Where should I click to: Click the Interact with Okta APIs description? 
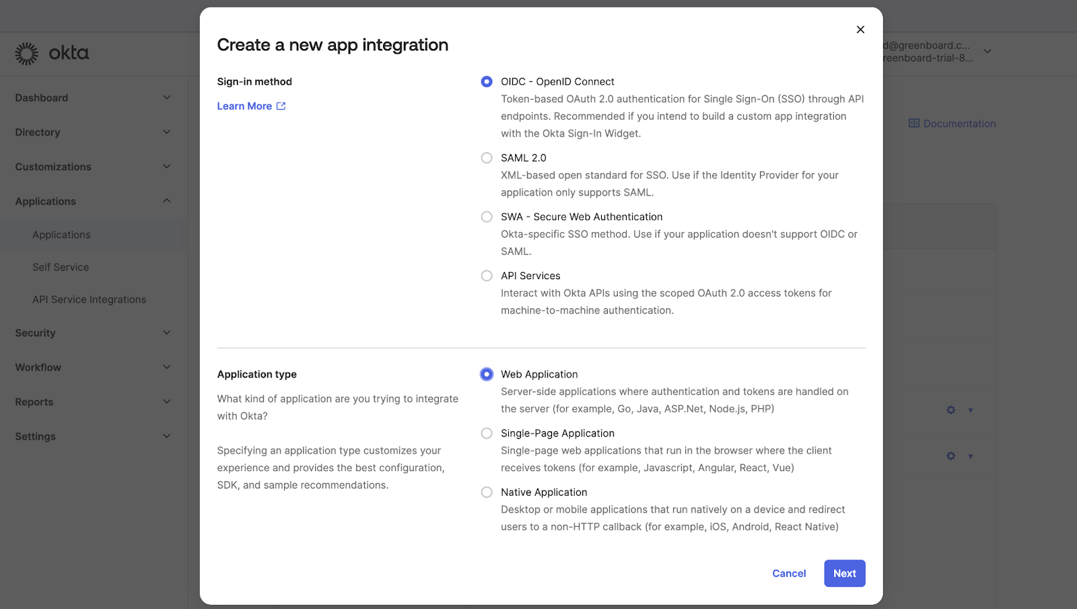[666, 301]
